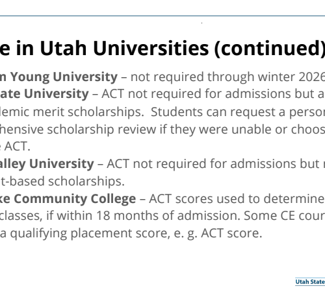
Task: Click 'ACT scores used to determine' text
Action: coord(237,198)
